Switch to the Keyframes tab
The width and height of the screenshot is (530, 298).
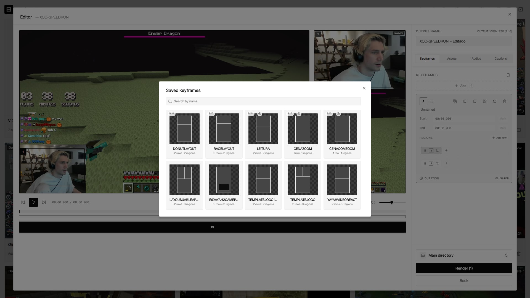point(427,58)
